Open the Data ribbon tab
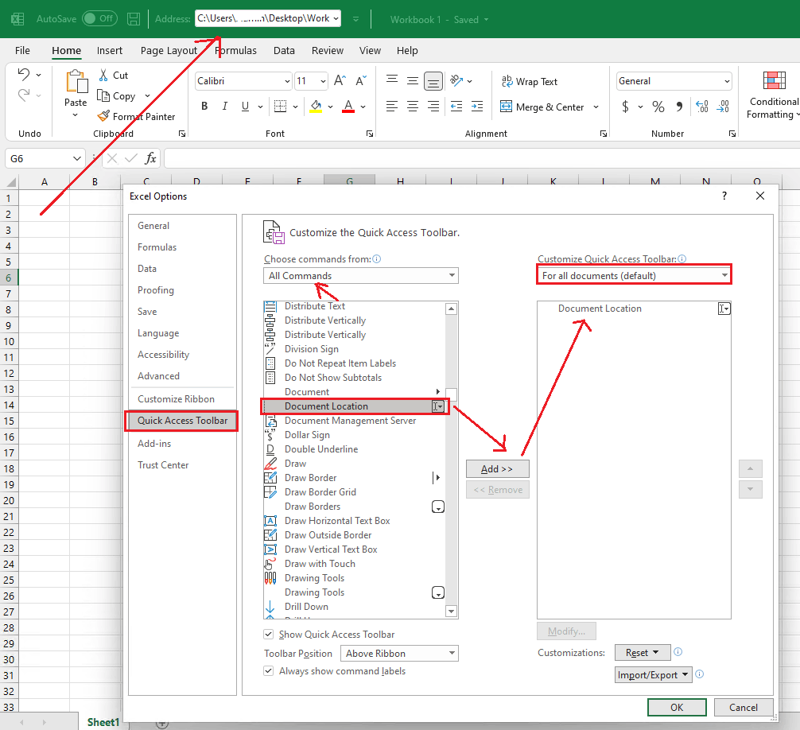The image size is (800, 730). click(x=284, y=51)
